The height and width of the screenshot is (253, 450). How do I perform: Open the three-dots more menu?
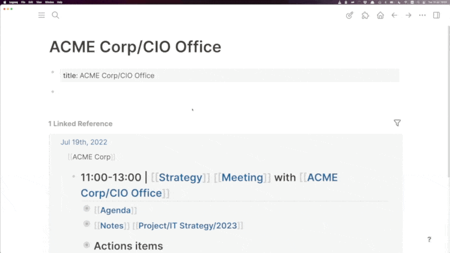422,15
